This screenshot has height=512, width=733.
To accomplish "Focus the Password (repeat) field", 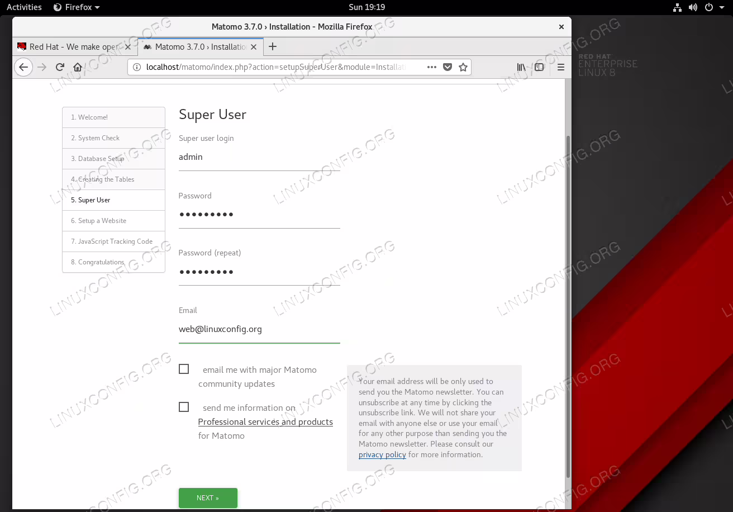I will (x=259, y=272).
